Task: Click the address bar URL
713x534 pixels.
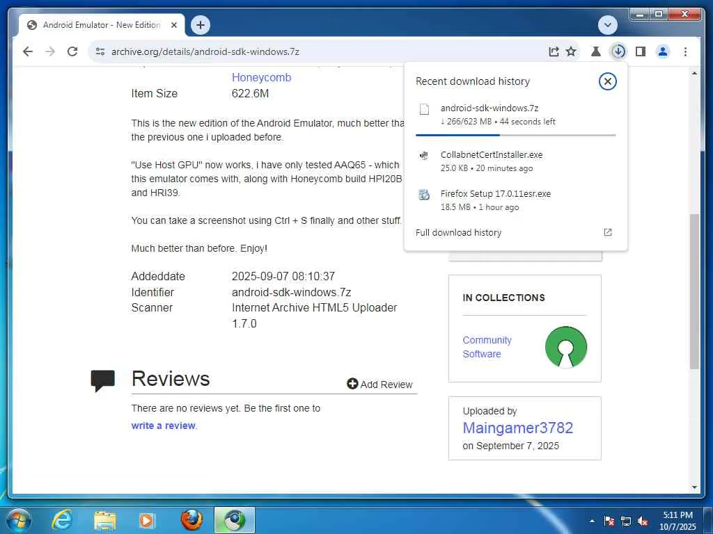Action: point(205,51)
